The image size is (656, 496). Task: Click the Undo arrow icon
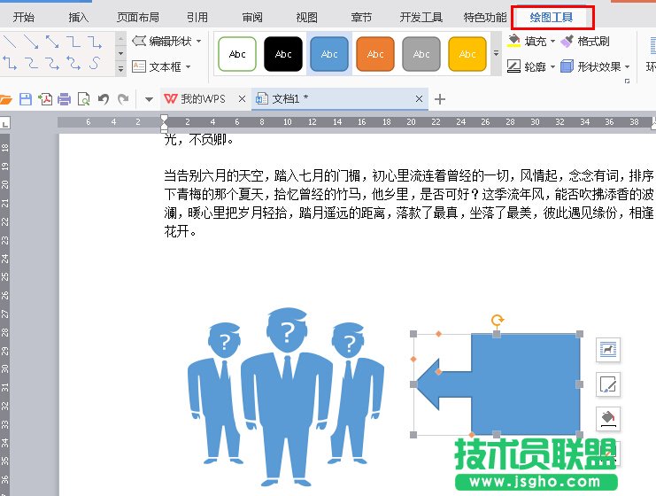tap(103, 98)
